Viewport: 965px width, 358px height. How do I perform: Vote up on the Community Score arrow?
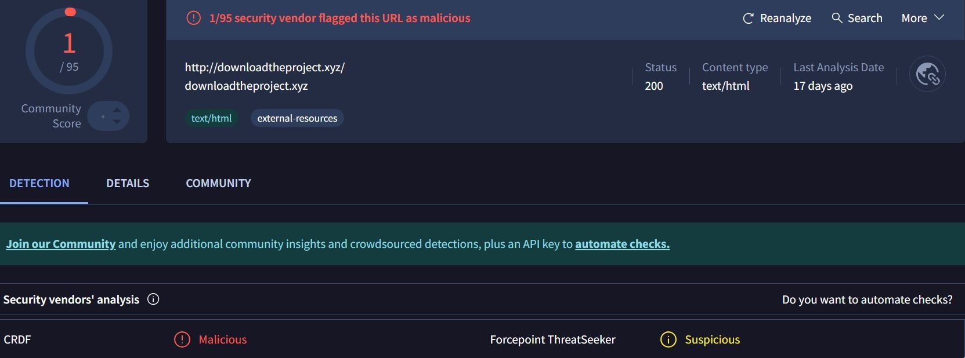click(117, 110)
